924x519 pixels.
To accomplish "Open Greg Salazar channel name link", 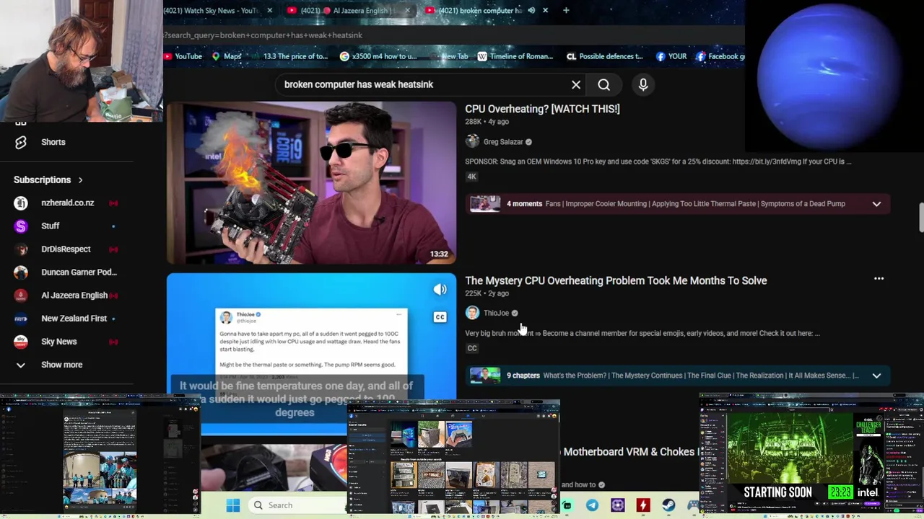I will [x=503, y=142].
